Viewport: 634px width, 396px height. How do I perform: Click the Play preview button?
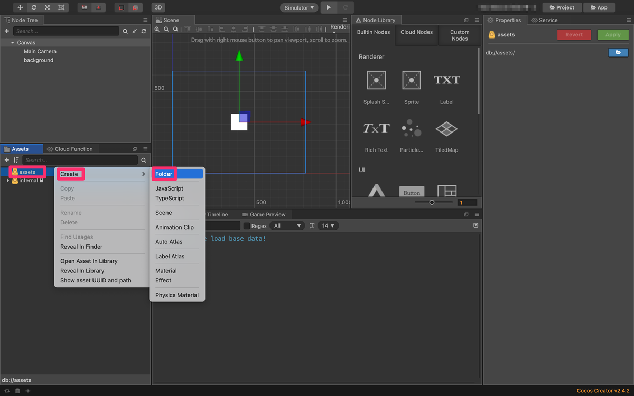coord(329,7)
